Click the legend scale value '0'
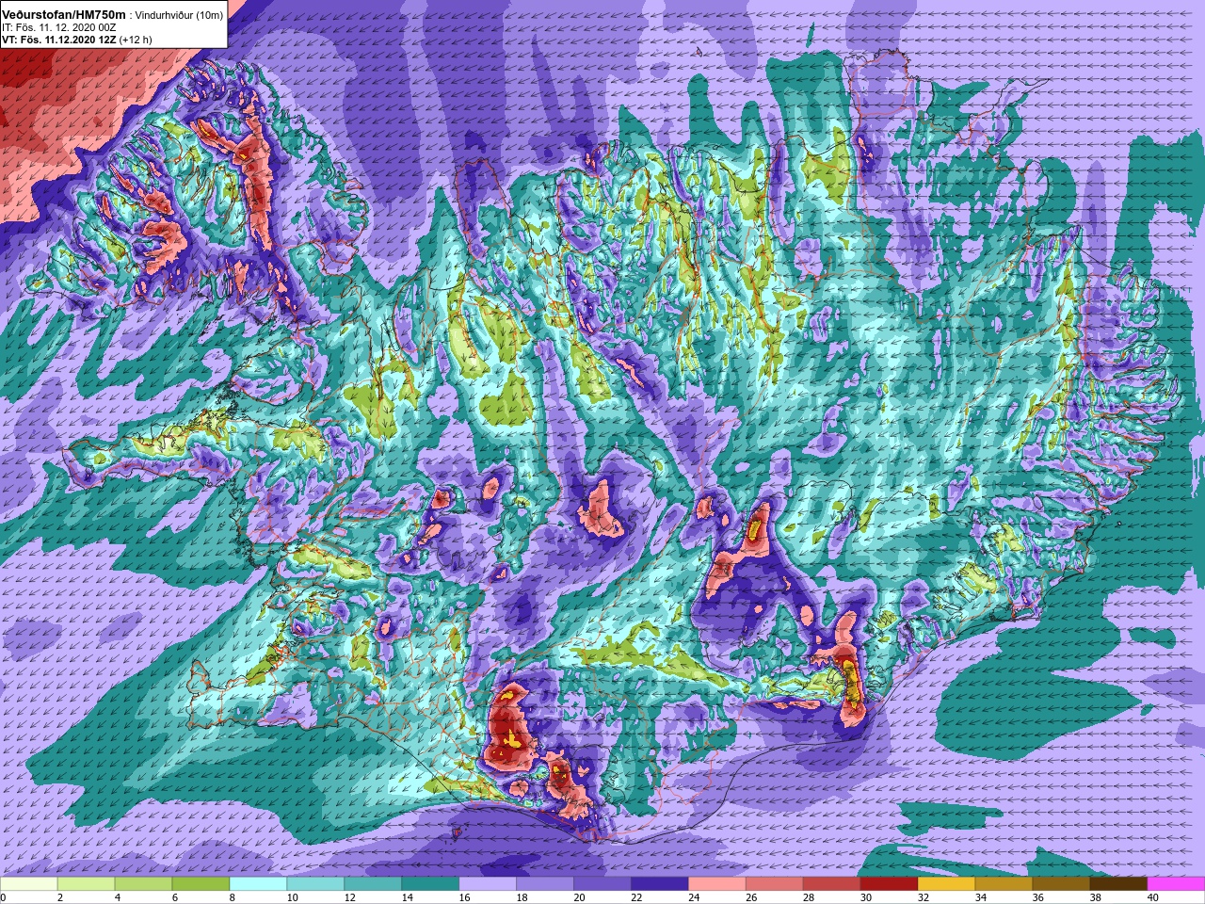 (x=4, y=897)
